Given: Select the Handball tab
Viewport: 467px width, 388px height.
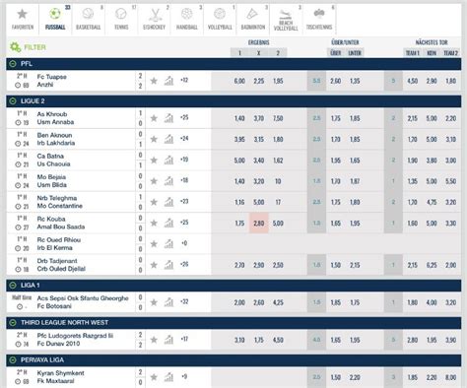Looking at the screenshot, I should (x=187, y=19).
